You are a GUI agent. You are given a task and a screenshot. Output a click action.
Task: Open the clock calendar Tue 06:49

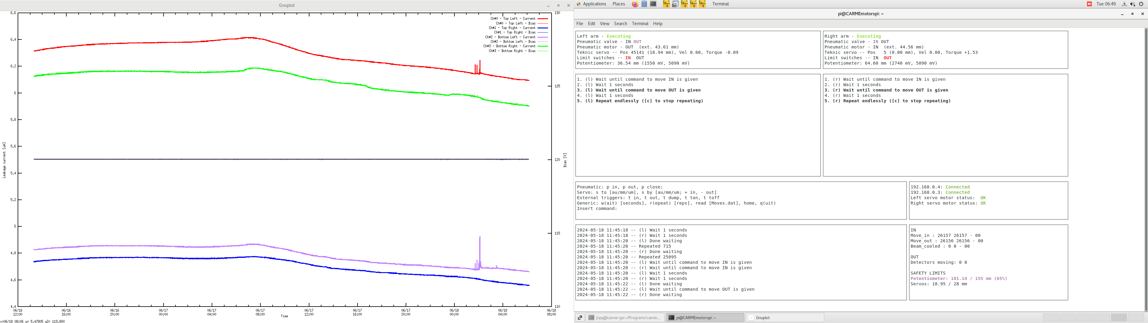pos(1106,4)
